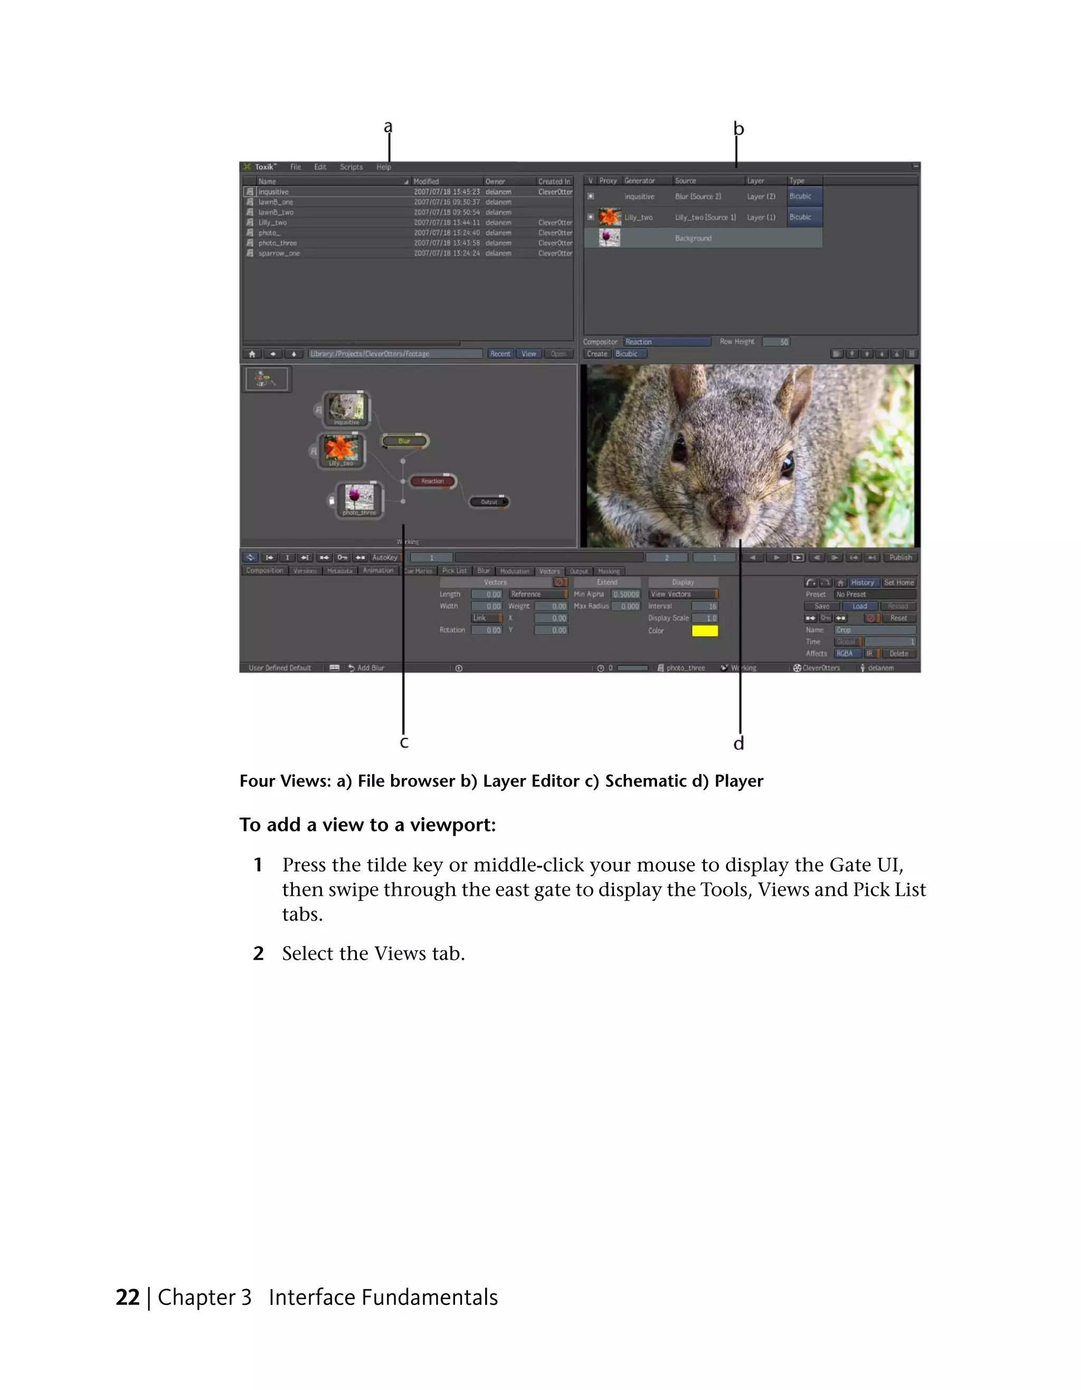Click the go-to-start marker icon

(x=269, y=557)
